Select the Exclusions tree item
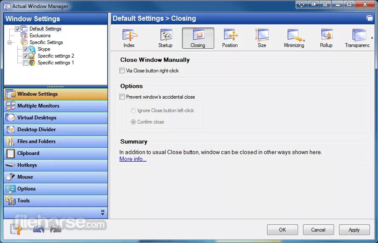This screenshot has width=378, height=243. (x=40, y=36)
